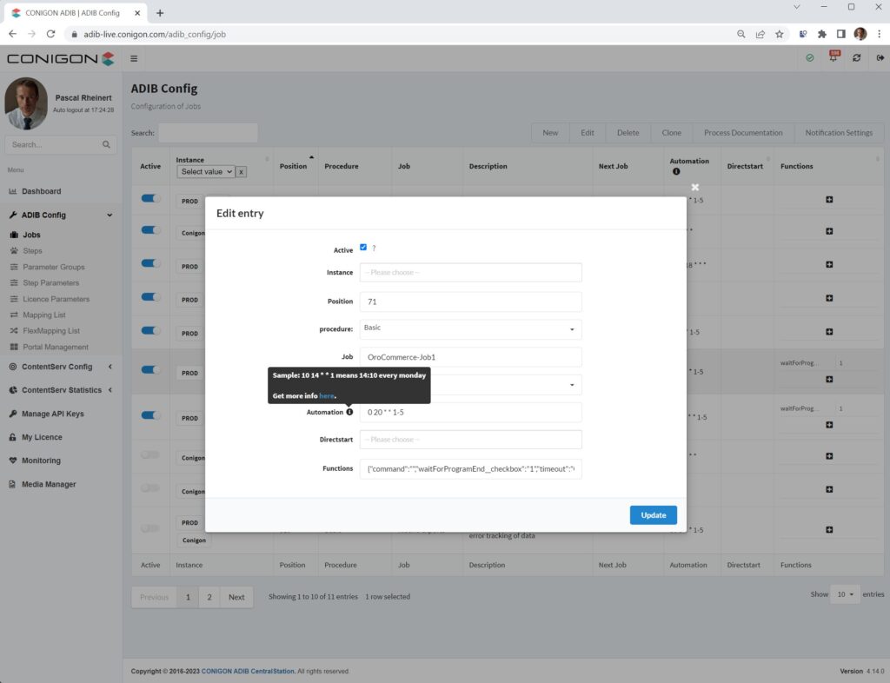Click the Automation info icon in dialog
The width and height of the screenshot is (890, 683).
pyautogui.click(x=349, y=412)
